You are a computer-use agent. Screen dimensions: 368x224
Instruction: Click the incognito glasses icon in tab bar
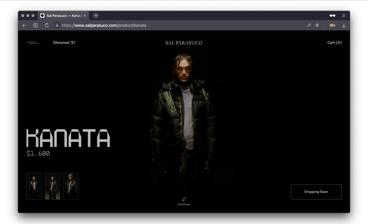[332, 16]
